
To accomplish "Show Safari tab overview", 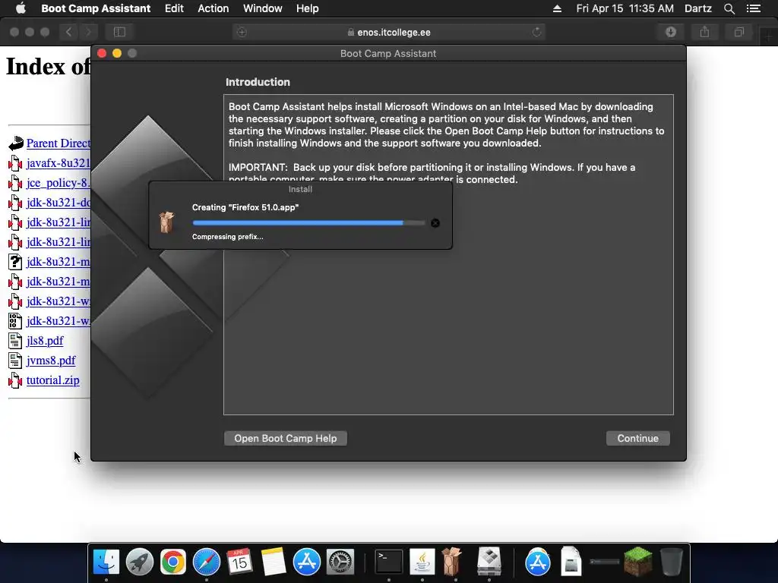I will pyautogui.click(x=738, y=32).
